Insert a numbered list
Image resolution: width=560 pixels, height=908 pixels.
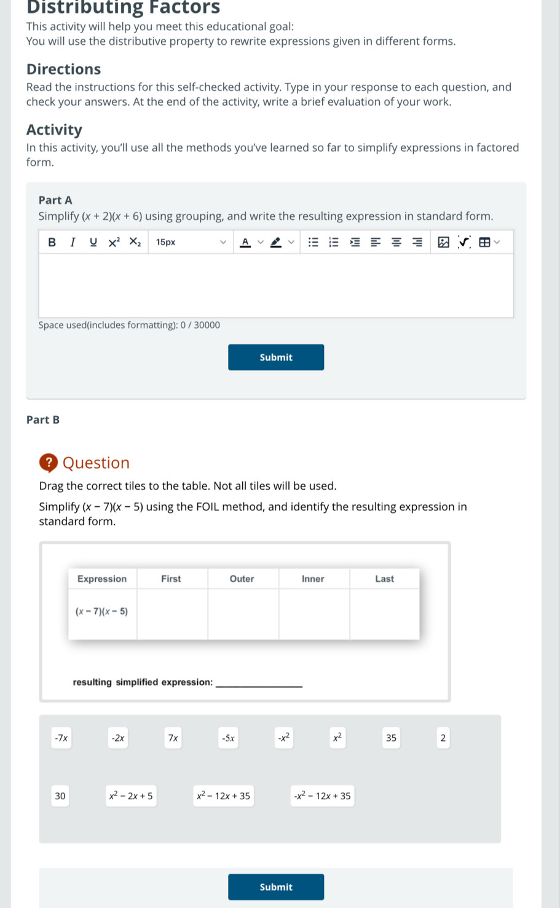(334, 242)
